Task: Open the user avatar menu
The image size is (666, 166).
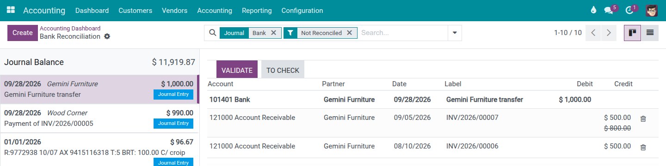Action: click(651, 10)
